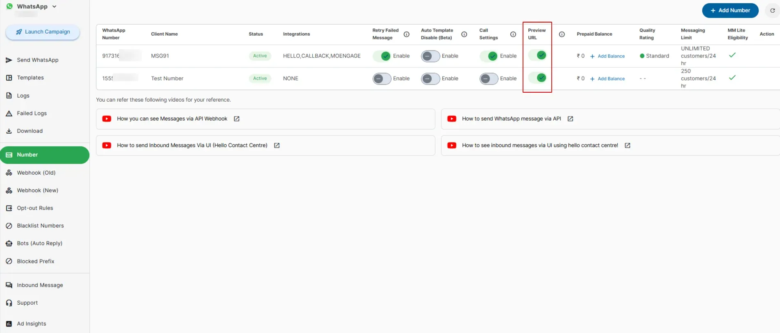Image resolution: width=780 pixels, height=333 pixels.
Task: Click info icon beside Auto Template Disable
Action: [464, 34]
